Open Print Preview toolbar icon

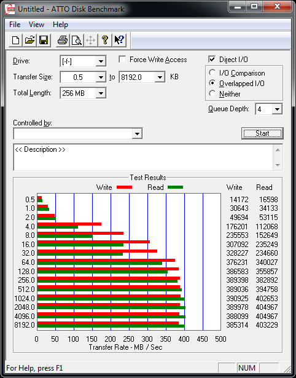77,40
